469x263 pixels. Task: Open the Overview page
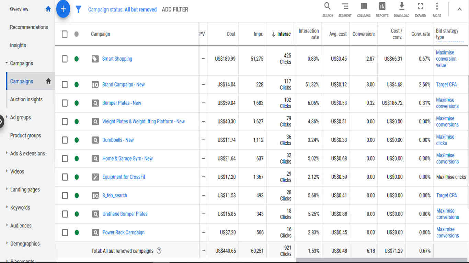tap(19, 9)
